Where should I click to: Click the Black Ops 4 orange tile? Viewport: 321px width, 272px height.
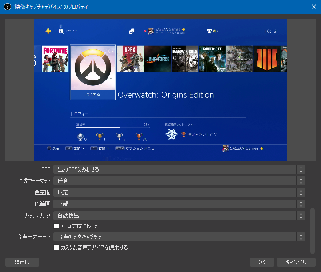click(x=267, y=59)
